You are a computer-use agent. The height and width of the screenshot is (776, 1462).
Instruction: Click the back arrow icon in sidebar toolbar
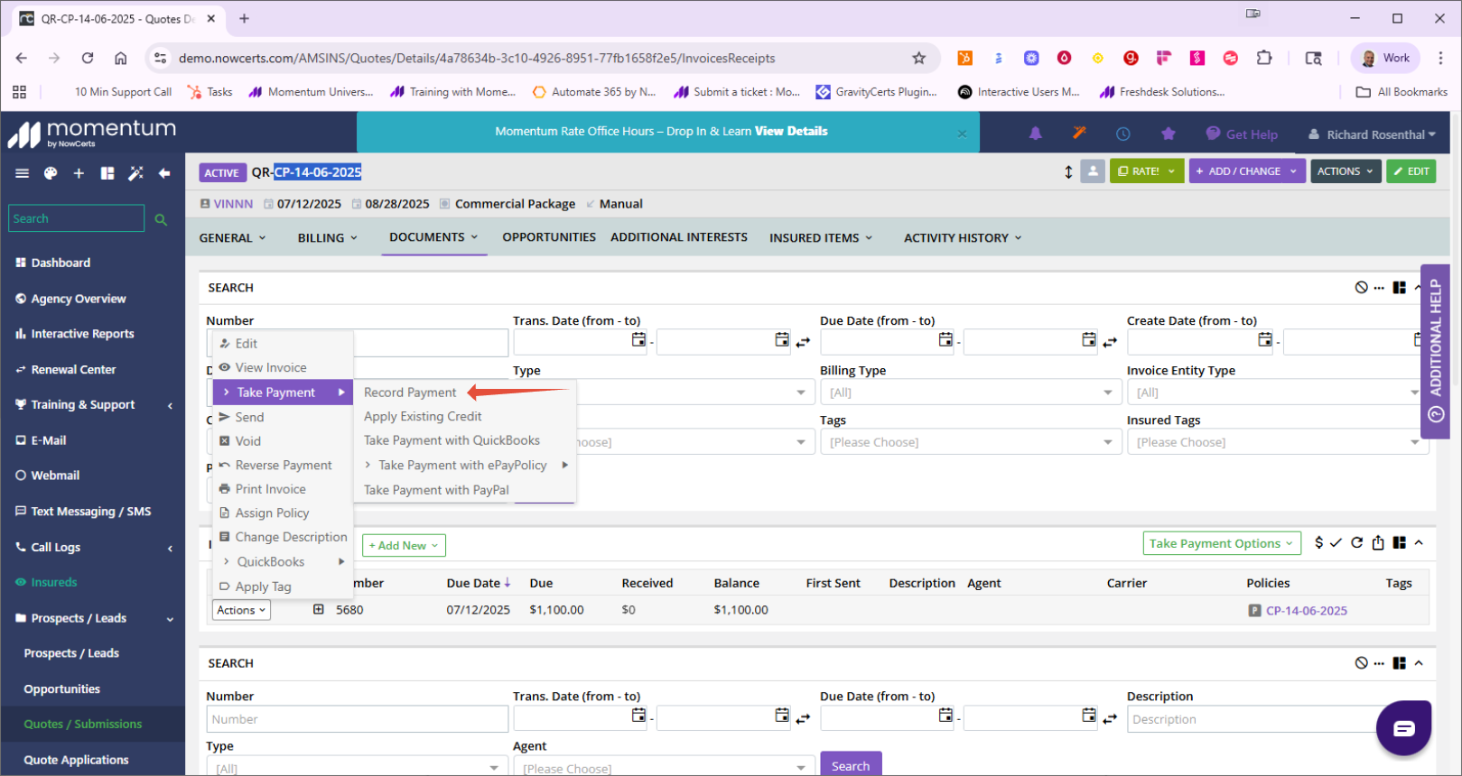click(164, 173)
